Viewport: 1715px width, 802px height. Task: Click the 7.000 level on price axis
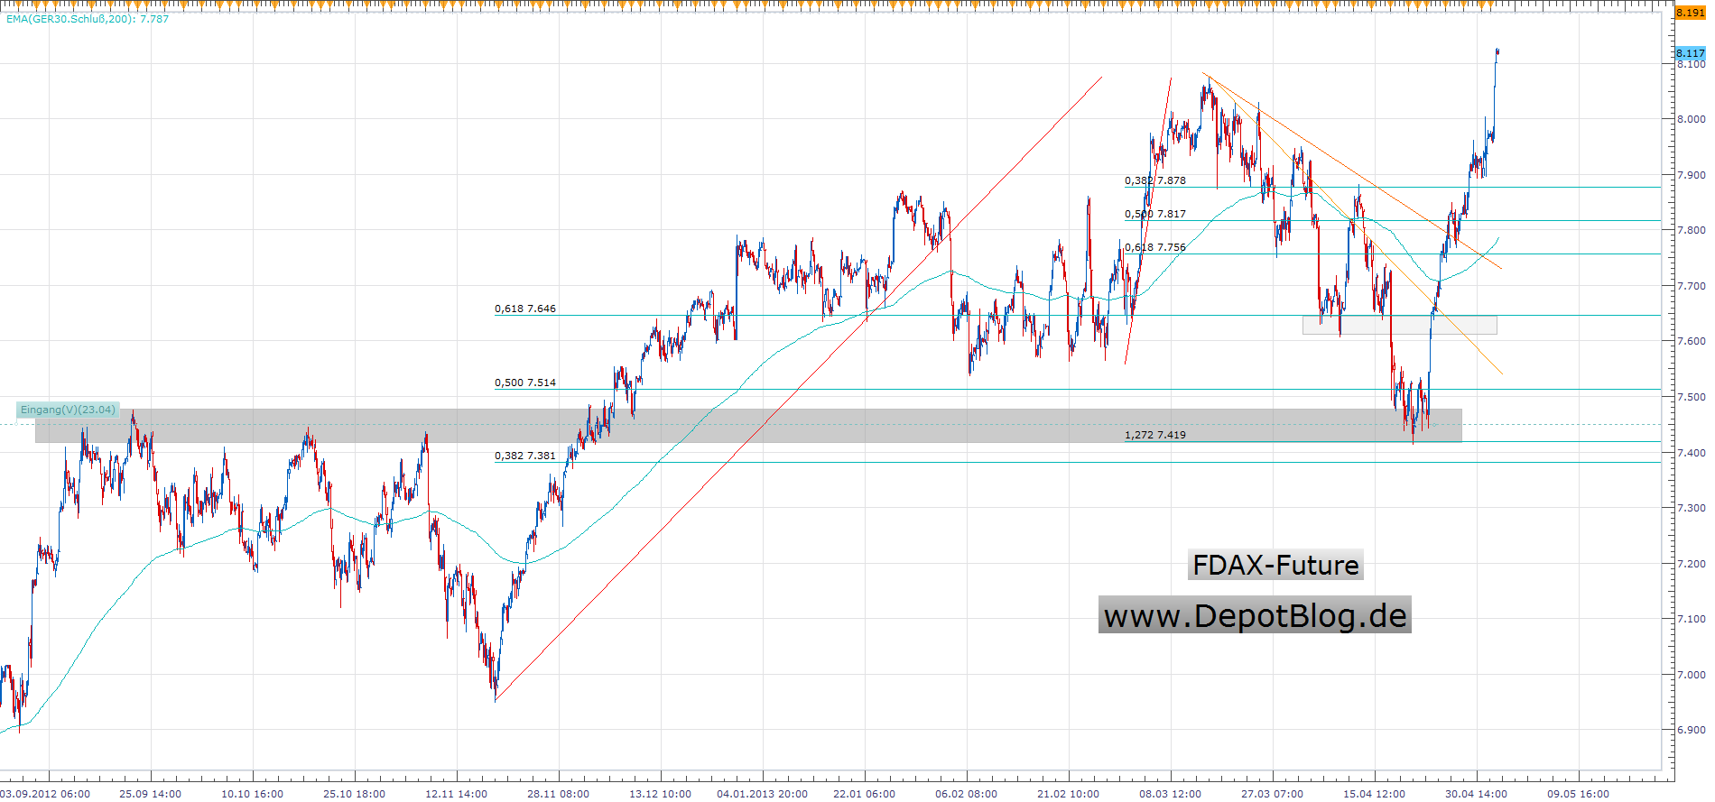click(x=1691, y=675)
